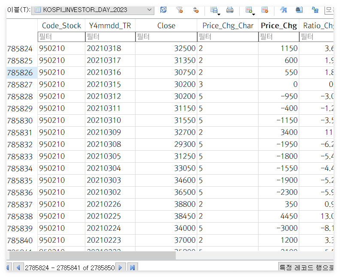Click Price_Chg cell 3400

(279, 132)
